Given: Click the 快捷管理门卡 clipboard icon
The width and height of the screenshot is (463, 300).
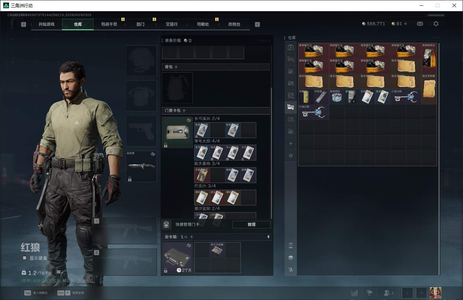Looking at the screenshot, I should pos(166,225).
